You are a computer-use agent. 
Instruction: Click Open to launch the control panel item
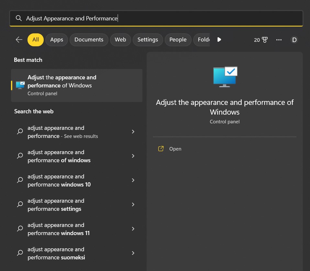tap(175, 149)
